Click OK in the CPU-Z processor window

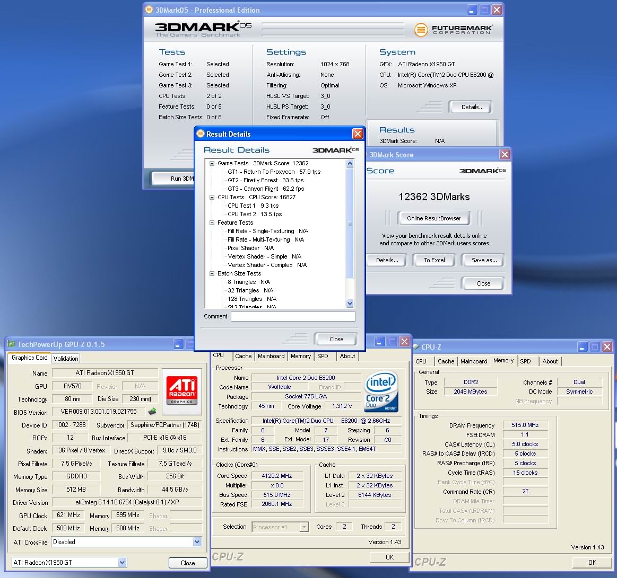click(389, 557)
